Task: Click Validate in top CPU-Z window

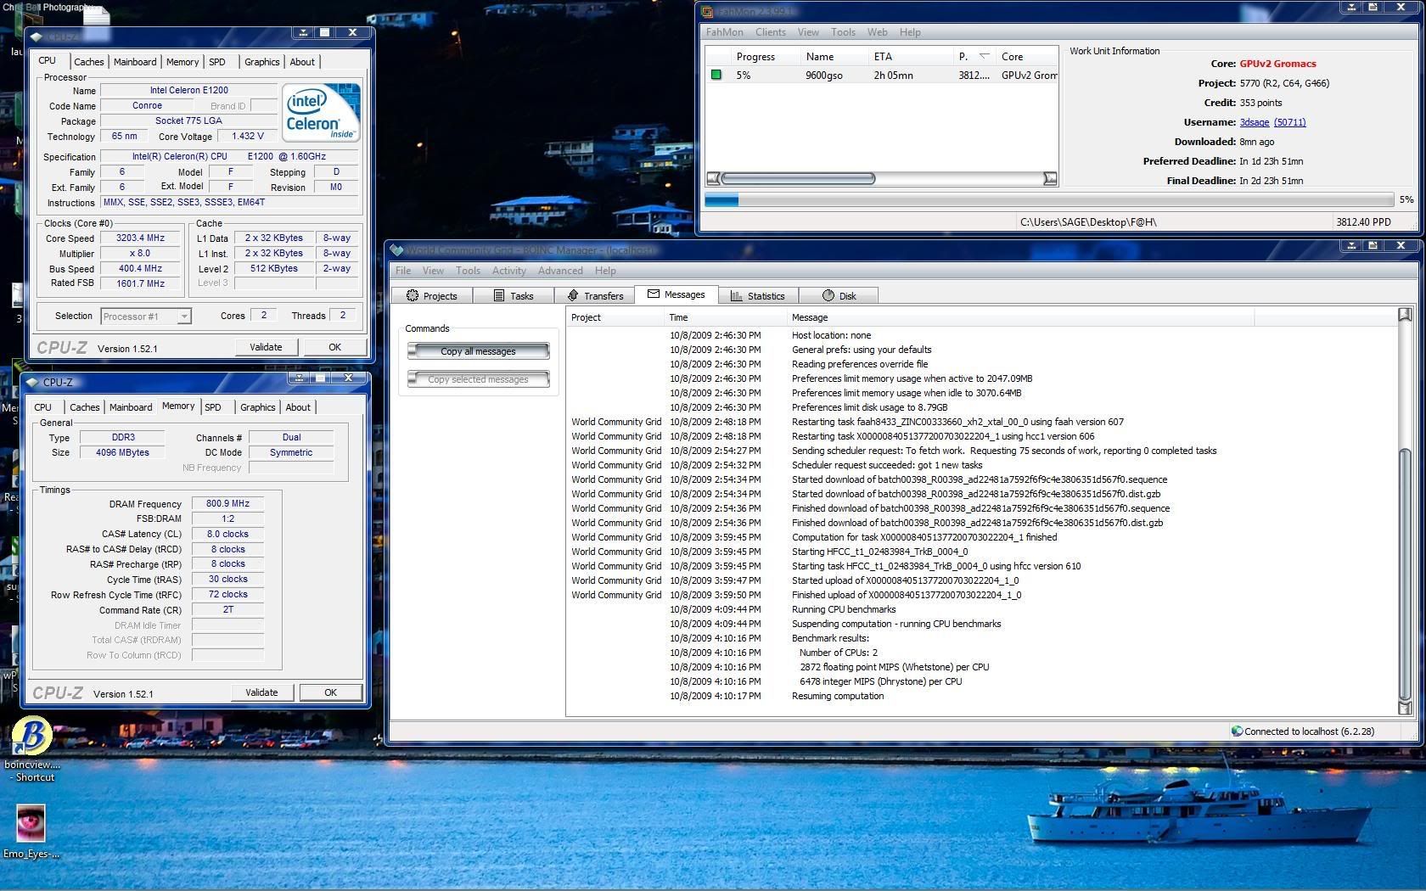Action: coord(266,347)
